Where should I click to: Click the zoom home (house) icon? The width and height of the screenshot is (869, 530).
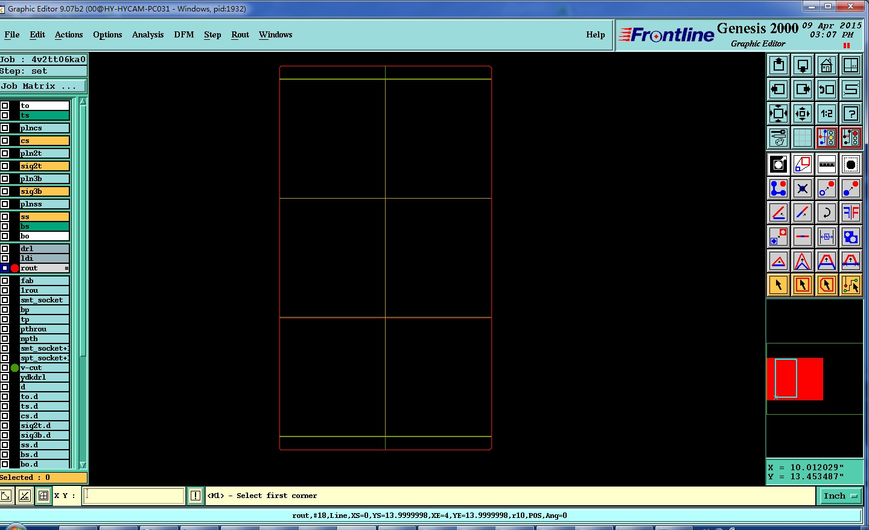click(x=827, y=65)
